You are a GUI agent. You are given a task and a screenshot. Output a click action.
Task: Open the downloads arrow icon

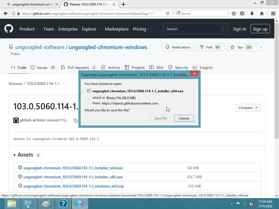tap(252, 13)
